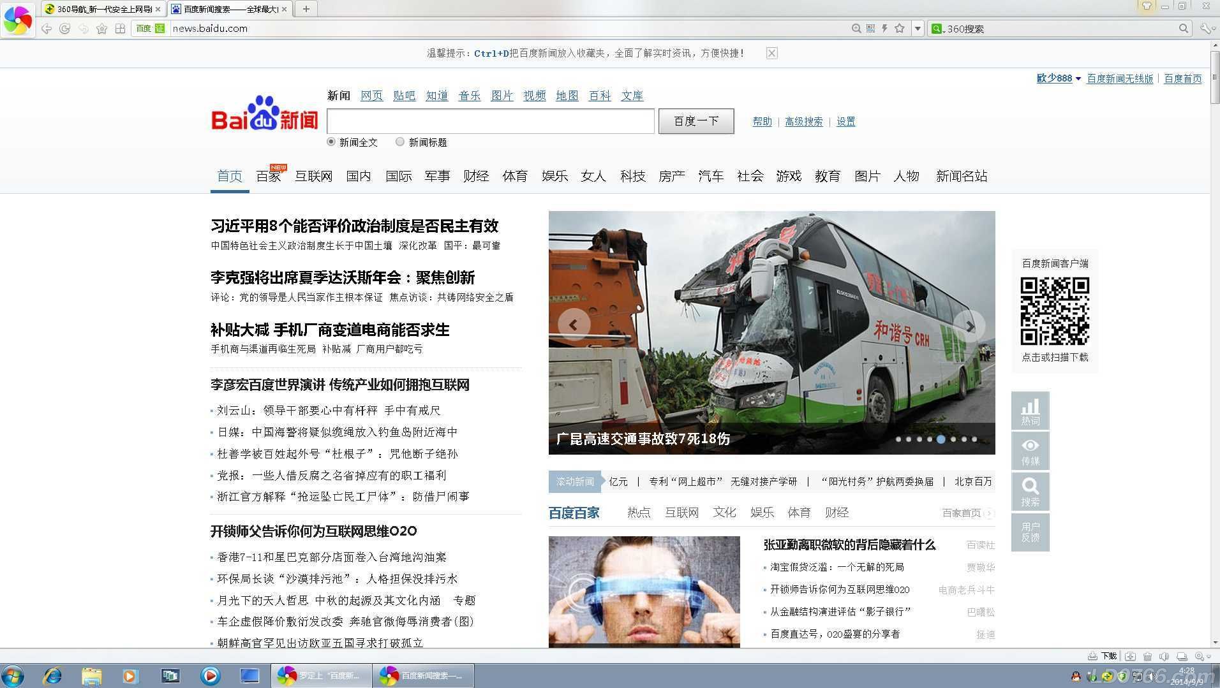Click the Baidu News client QR code
Image resolution: width=1220 pixels, height=688 pixels.
(x=1054, y=311)
